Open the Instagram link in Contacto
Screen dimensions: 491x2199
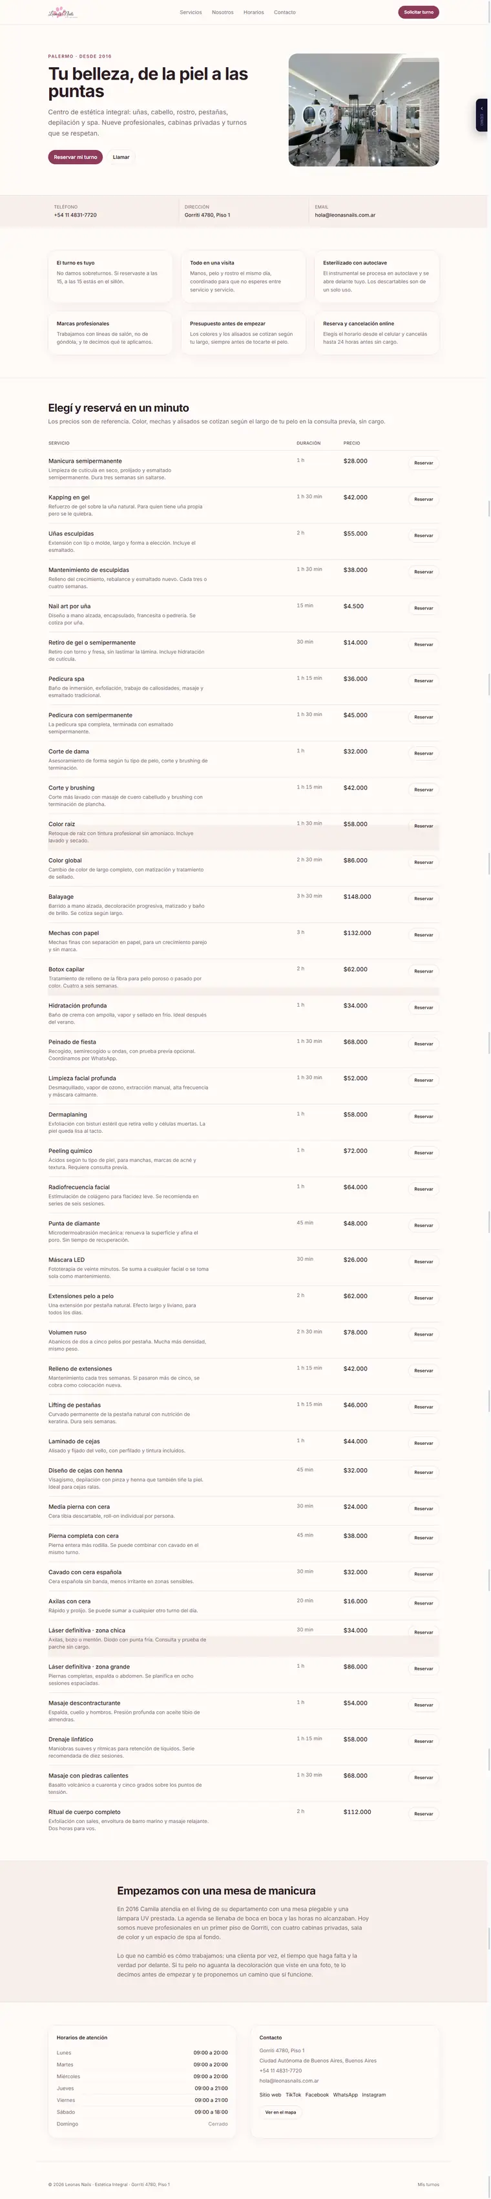click(374, 2094)
